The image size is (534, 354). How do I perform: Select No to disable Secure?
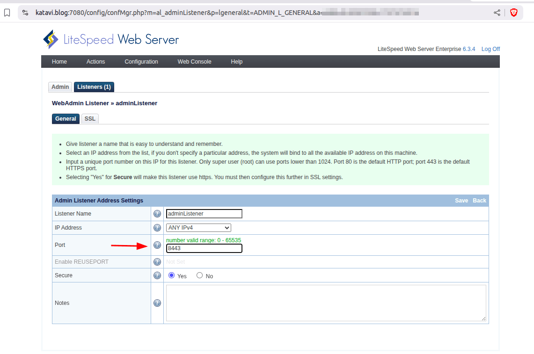pyautogui.click(x=199, y=275)
